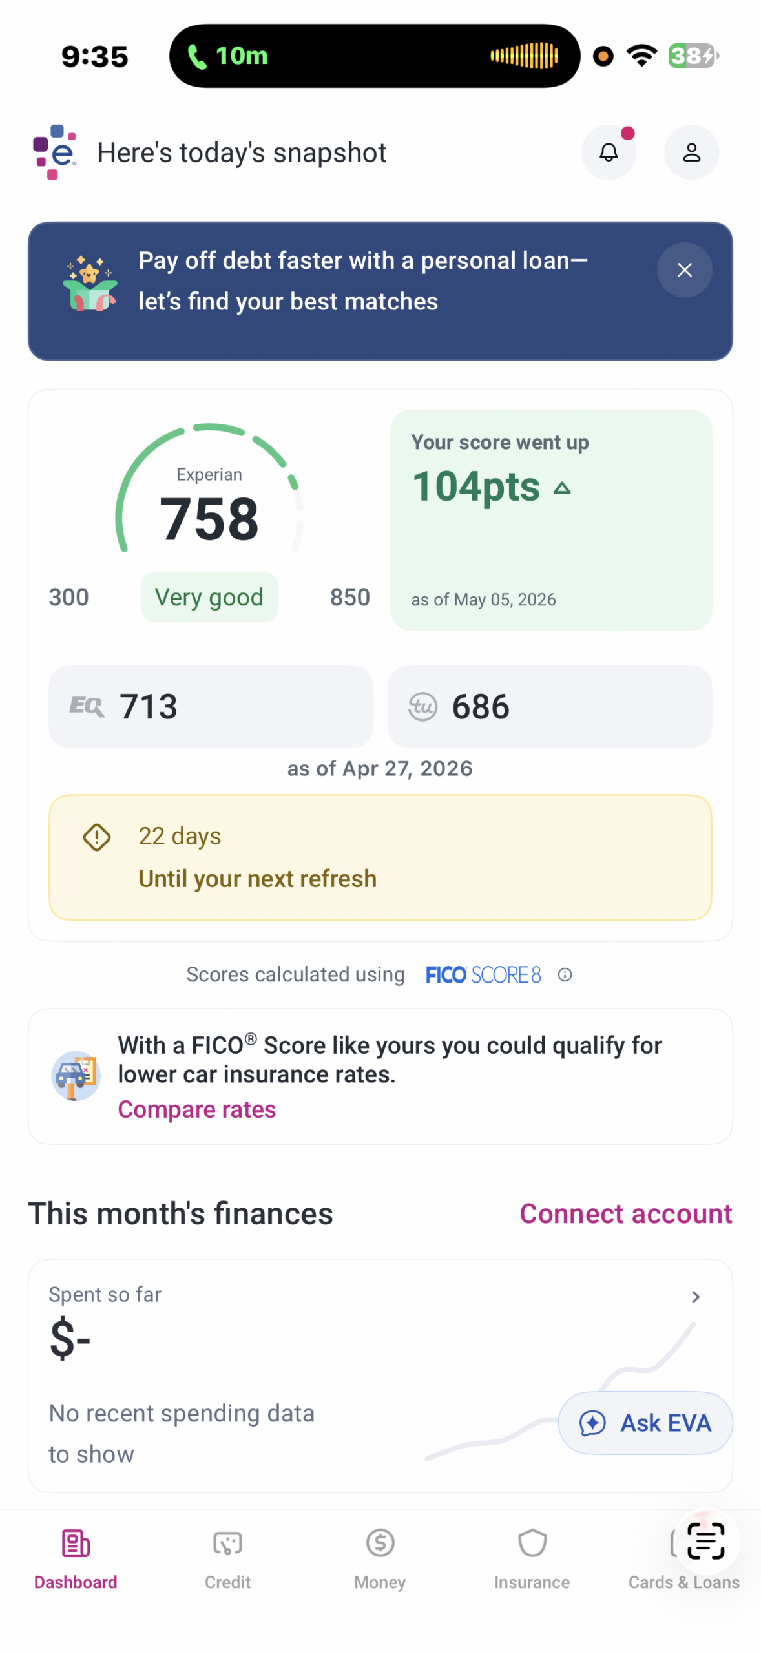Switch to the Money tab
The height and width of the screenshot is (1654, 761).
click(380, 1560)
